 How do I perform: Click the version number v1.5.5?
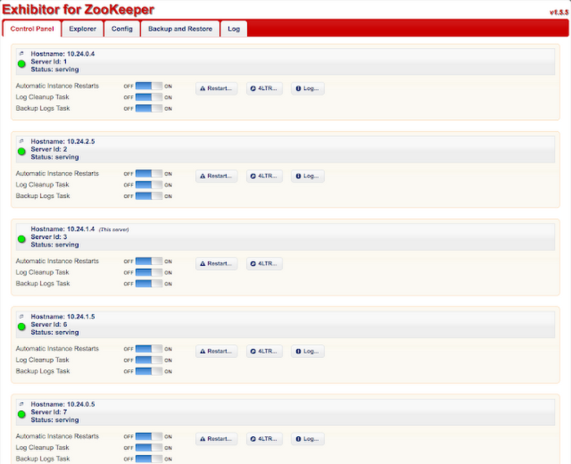559,12
